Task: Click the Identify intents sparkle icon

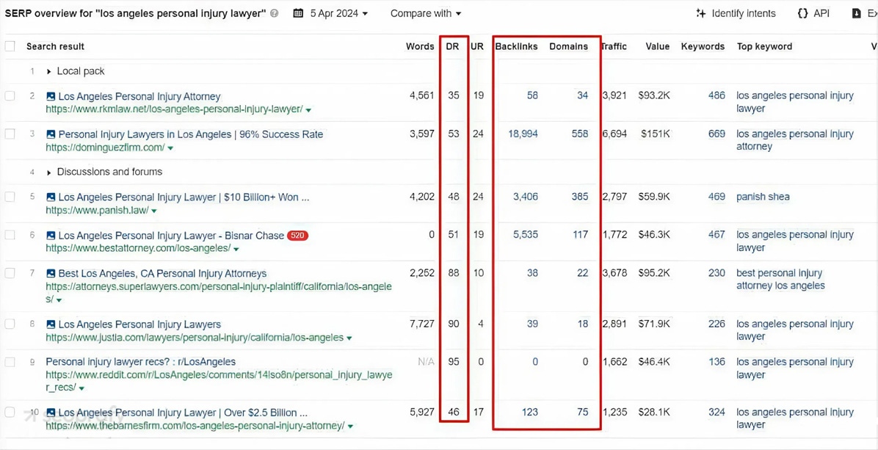Action: pyautogui.click(x=700, y=13)
